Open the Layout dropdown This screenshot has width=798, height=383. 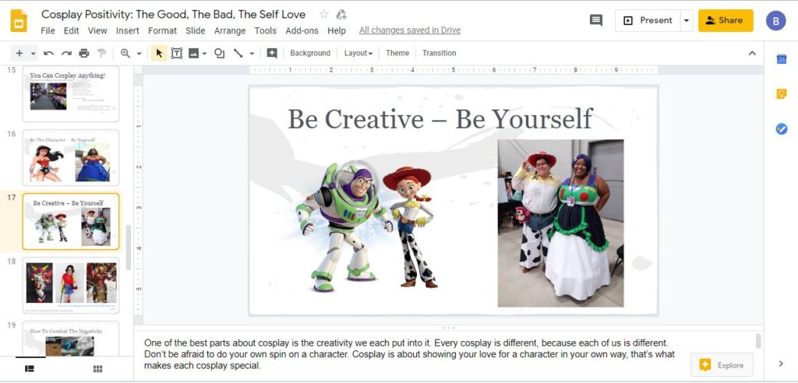358,53
